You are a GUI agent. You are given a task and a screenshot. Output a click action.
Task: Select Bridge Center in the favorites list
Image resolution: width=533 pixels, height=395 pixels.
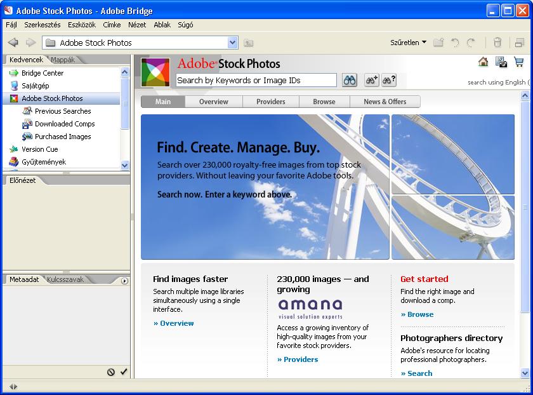coord(61,73)
